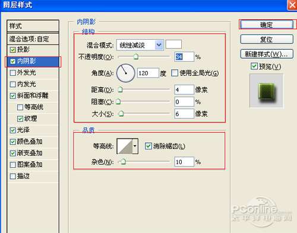297x233 pixels.
Task: Select the 样式 styles list header
Action: [x=33, y=26]
